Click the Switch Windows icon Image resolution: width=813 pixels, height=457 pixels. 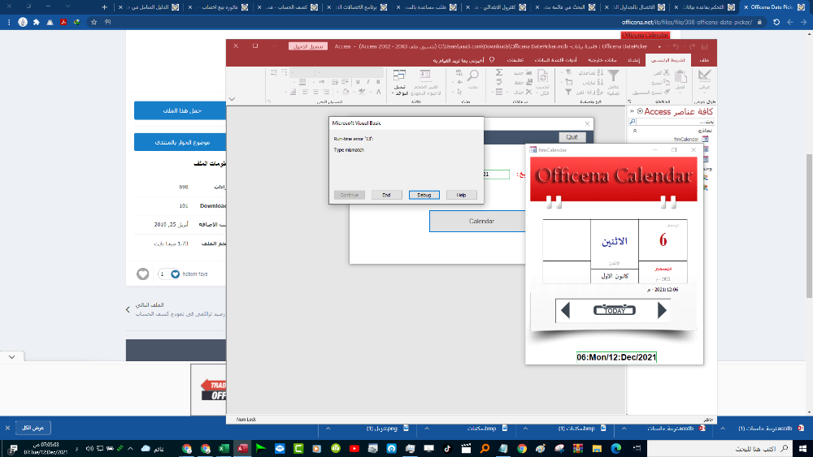(399, 76)
